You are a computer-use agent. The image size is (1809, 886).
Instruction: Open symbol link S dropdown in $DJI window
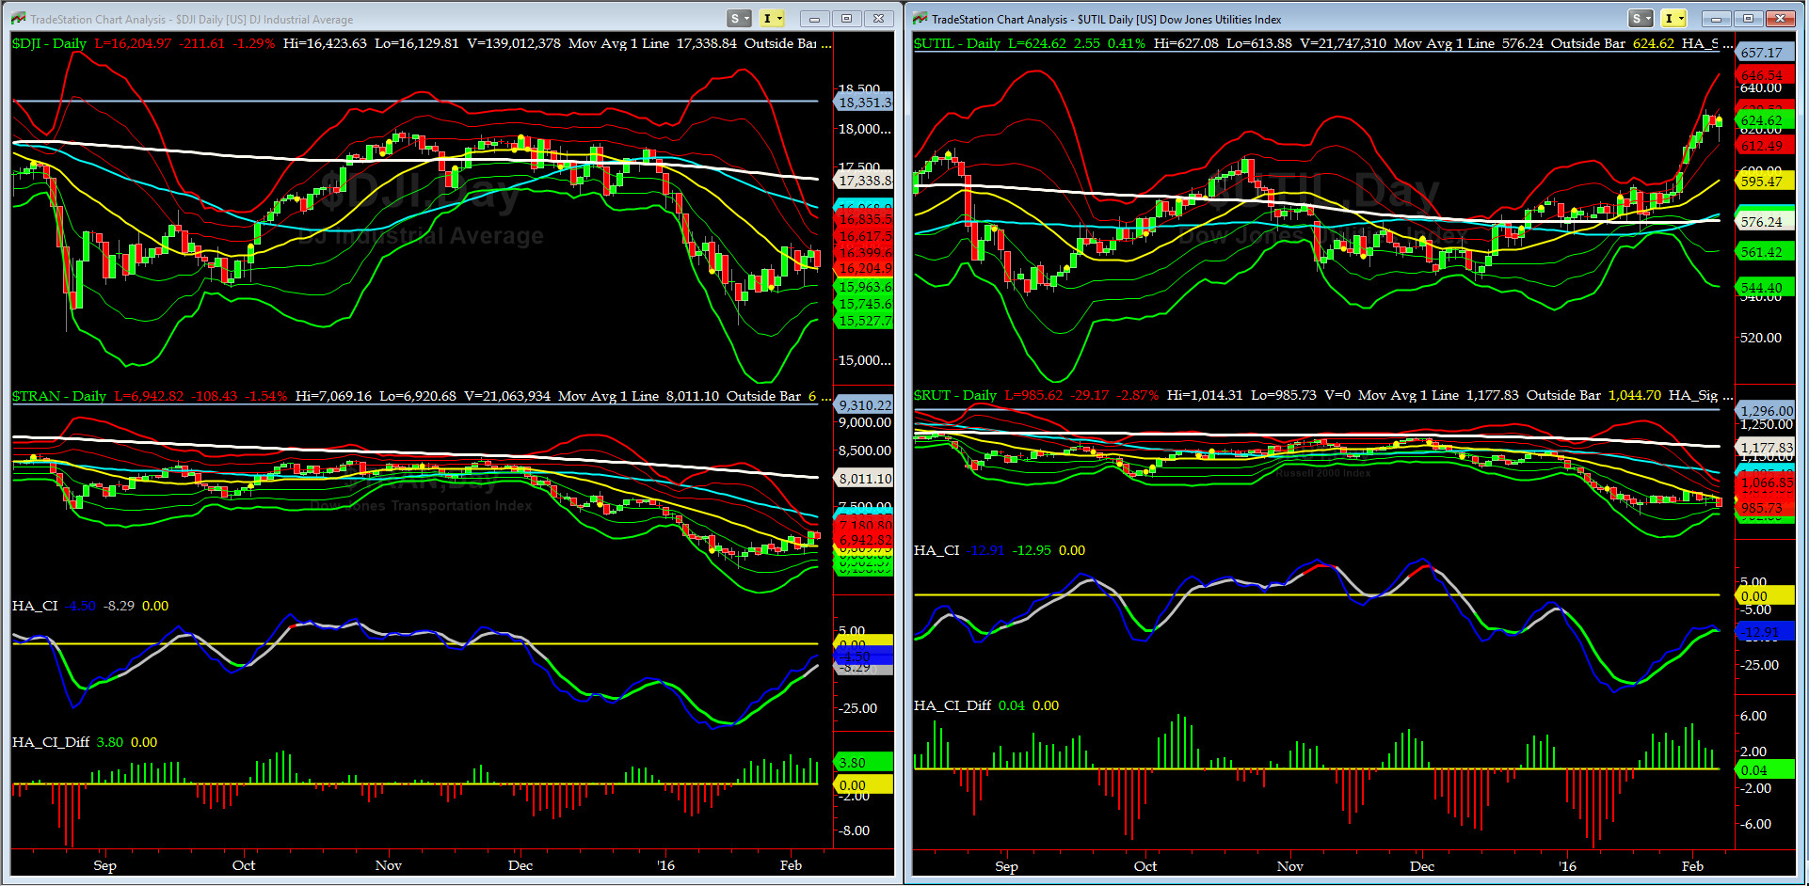tap(740, 19)
